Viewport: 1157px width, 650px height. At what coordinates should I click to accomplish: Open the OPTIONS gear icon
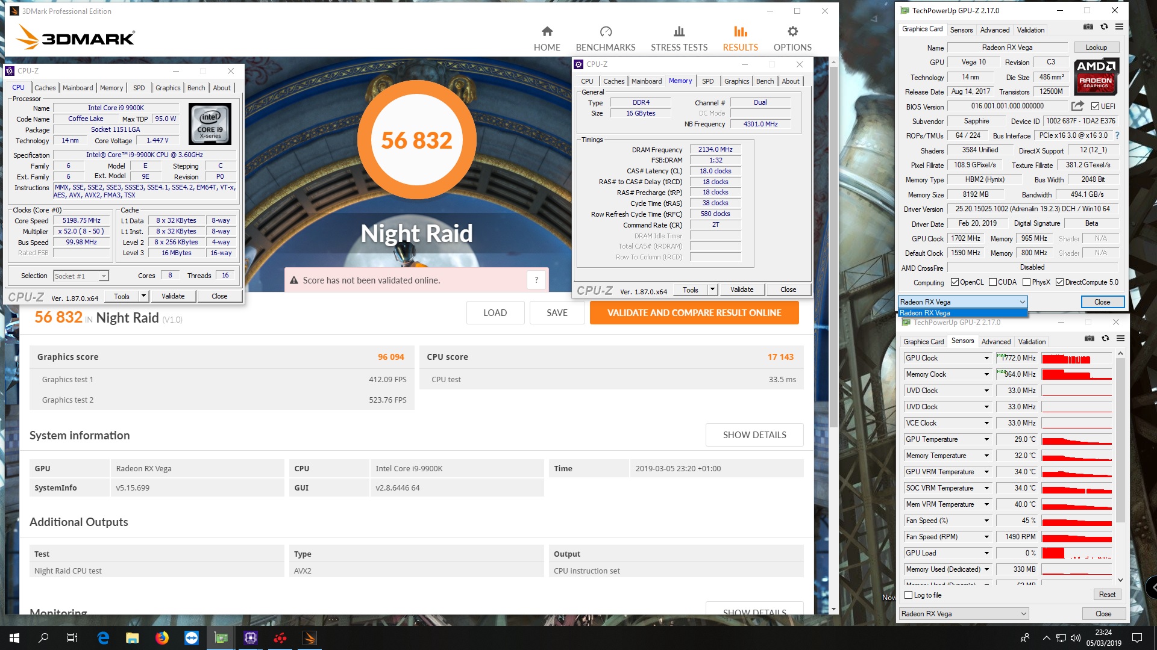click(792, 31)
